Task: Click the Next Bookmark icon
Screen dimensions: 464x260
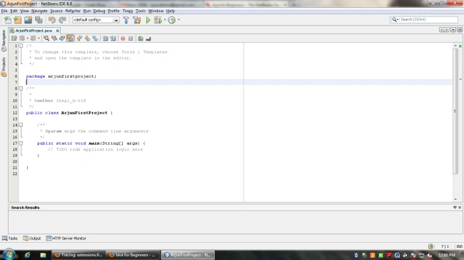Action: point(87,38)
